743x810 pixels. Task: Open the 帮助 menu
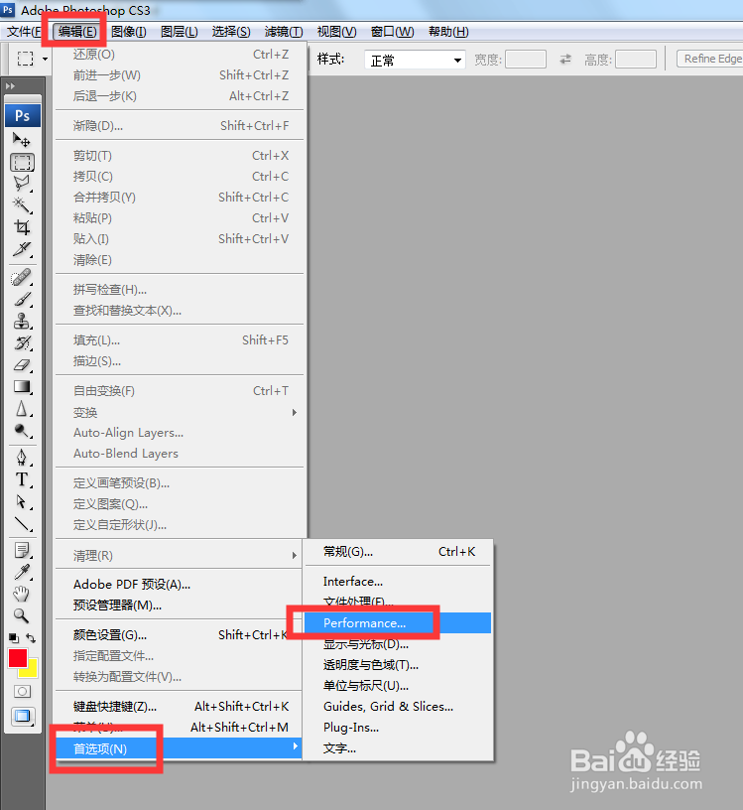[x=448, y=32]
